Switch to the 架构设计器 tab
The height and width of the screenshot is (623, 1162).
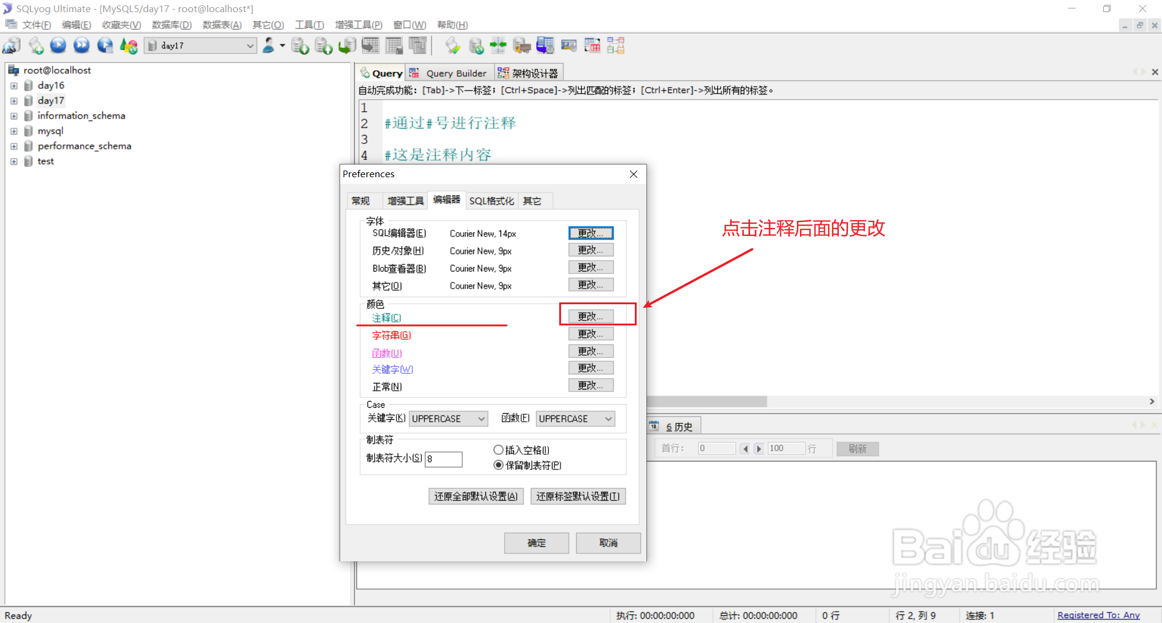(x=529, y=73)
